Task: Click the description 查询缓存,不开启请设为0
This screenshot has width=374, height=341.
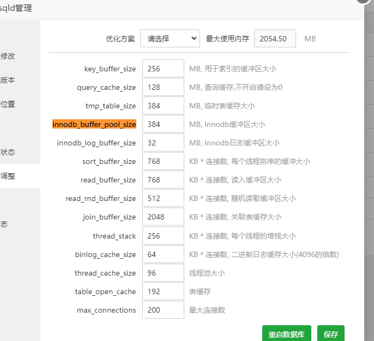Action: click(x=243, y=87)
